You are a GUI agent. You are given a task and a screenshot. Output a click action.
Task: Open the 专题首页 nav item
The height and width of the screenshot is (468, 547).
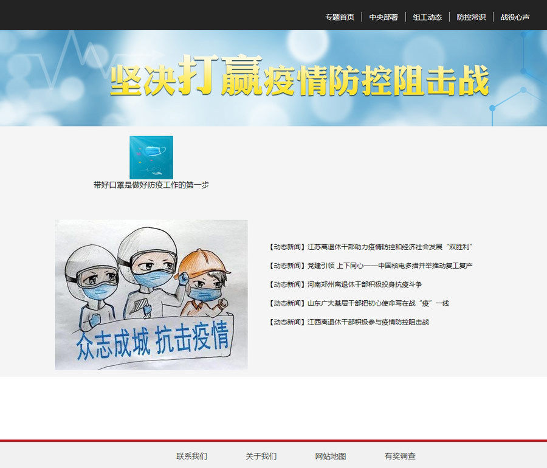point(339,17)
